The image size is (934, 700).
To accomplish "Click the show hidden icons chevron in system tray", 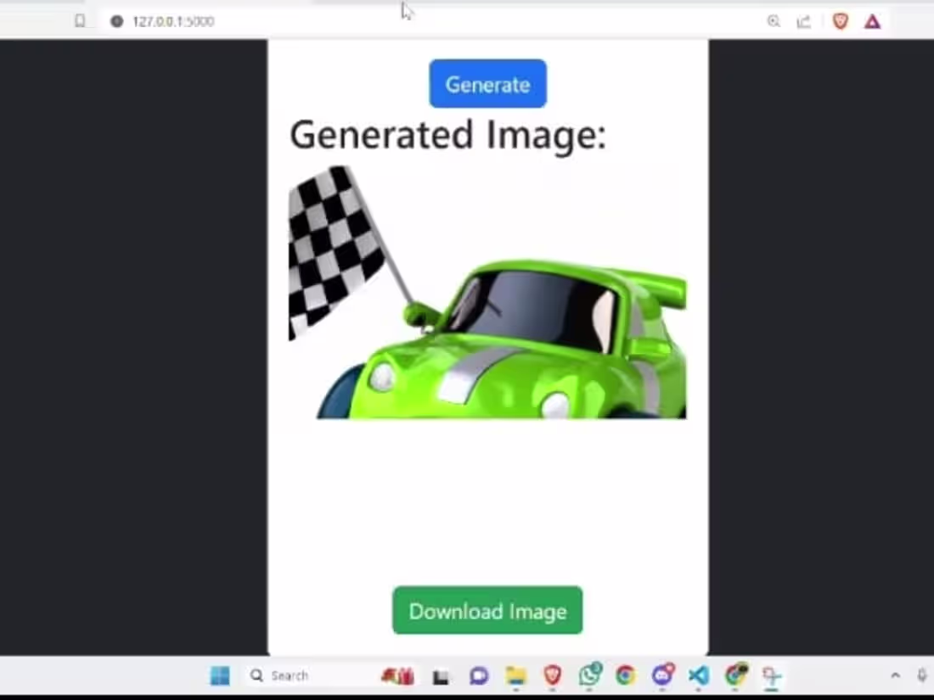I will pyautogui.click(x=897, y=676).
